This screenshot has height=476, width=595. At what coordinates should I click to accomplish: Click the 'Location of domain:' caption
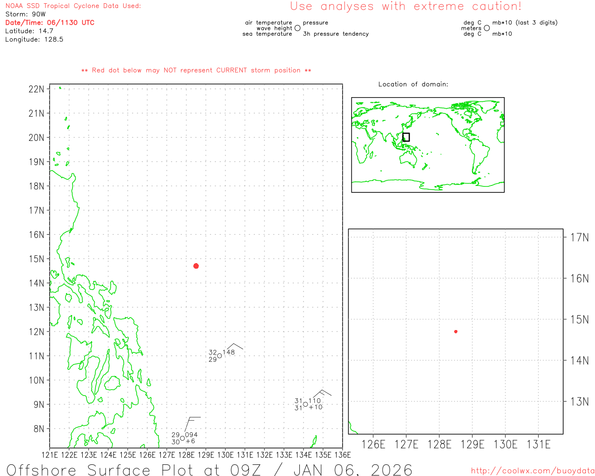point(413,84)
